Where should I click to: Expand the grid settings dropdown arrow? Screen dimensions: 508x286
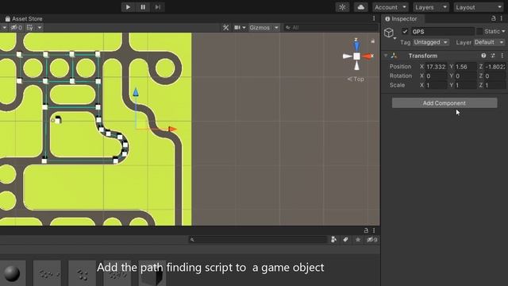coord(40,28)
